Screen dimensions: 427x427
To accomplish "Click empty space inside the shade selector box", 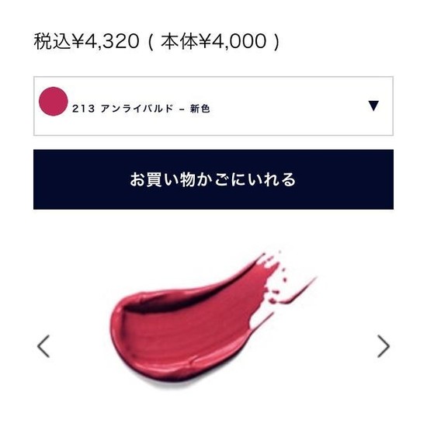I will click(x=286, y=106).
